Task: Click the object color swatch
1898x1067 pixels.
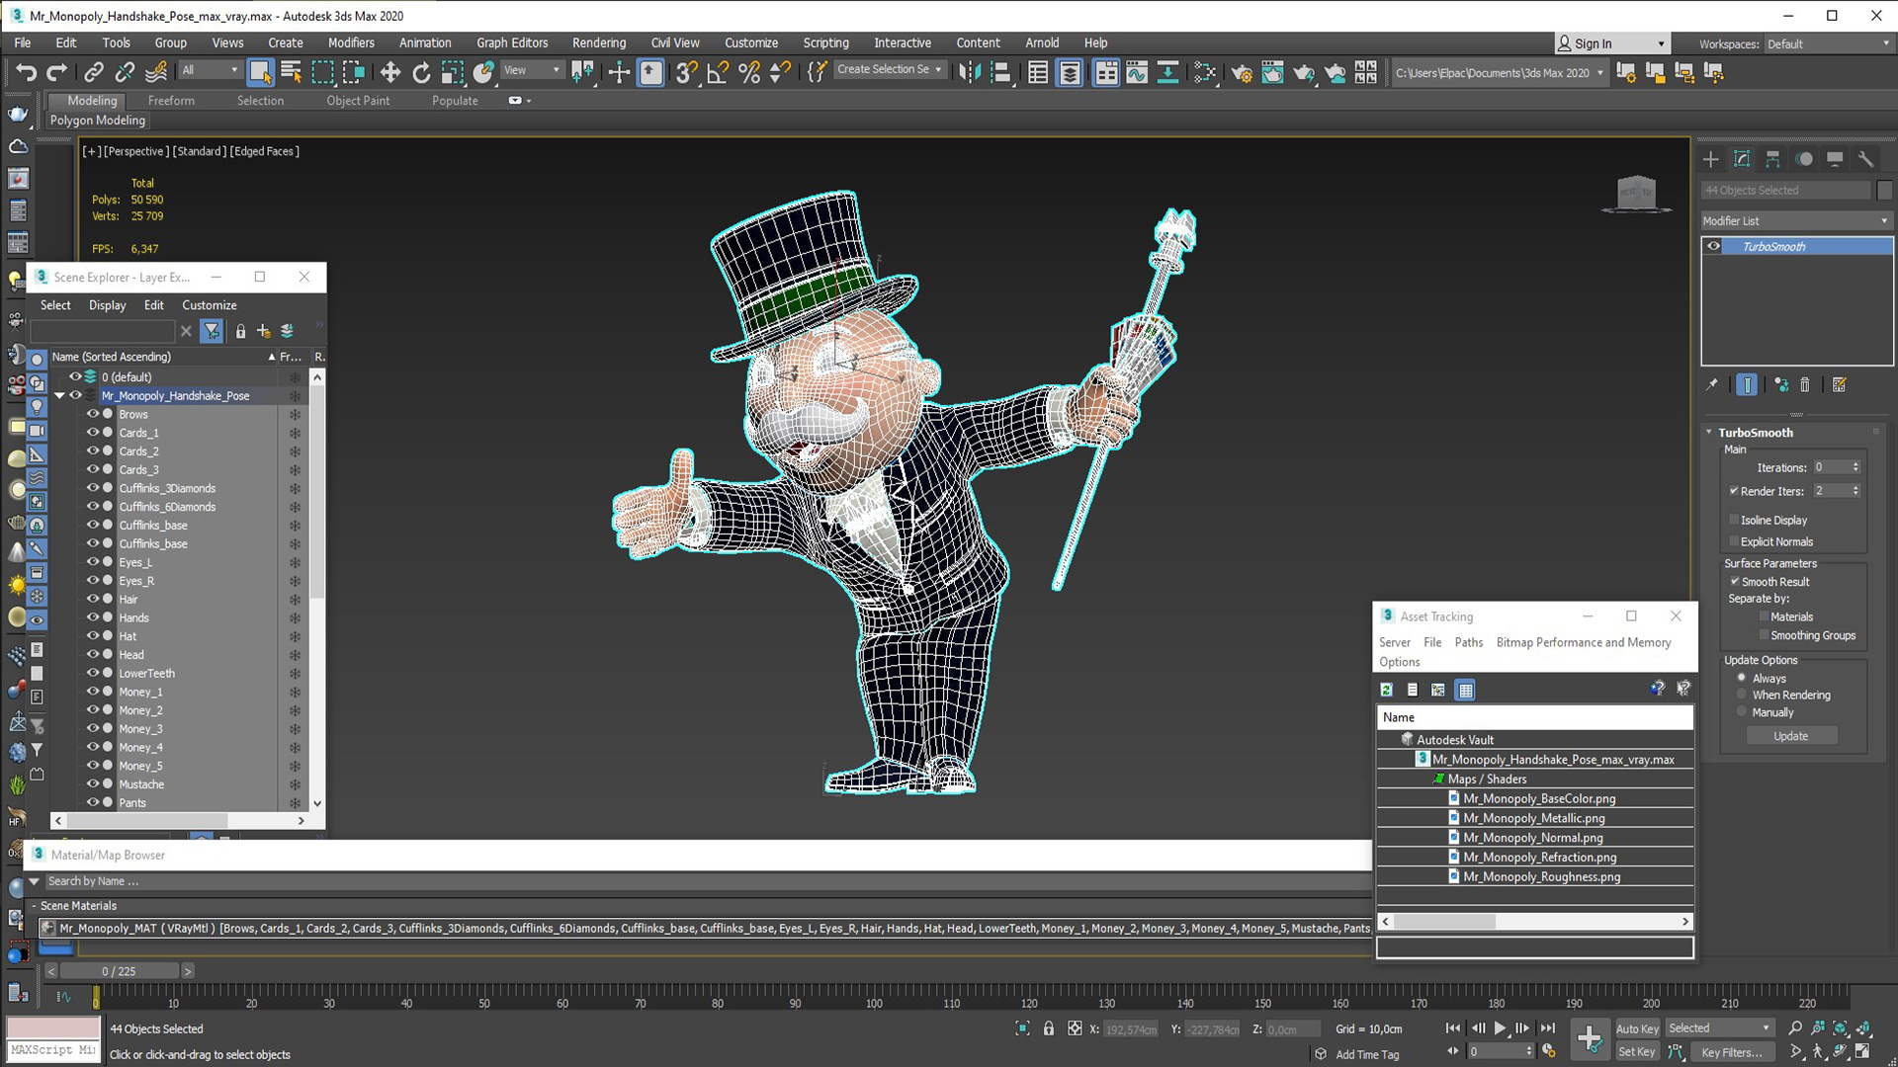Action: click(1884, 191)
